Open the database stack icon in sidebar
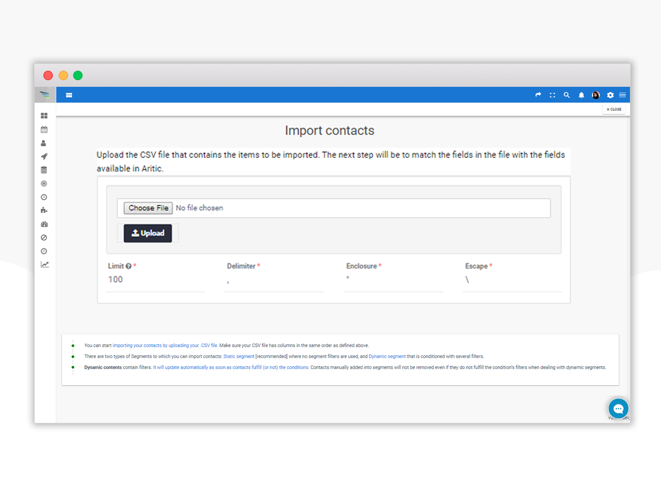 (x=44, y=170)
